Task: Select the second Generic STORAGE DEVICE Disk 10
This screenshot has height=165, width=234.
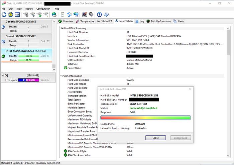Action: [26, 41]
